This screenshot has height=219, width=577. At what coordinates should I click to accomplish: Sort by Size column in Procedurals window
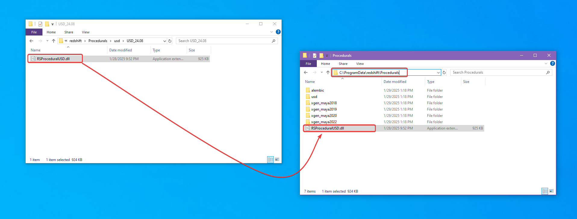point(466,82)
